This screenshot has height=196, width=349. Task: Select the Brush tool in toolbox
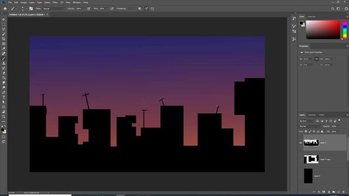4,58
